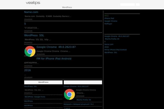Viewport: 164px width, 109px height.
Task: Open the Notepad++ plusplus6.7.9.2 link
Action: coord(78,104)
